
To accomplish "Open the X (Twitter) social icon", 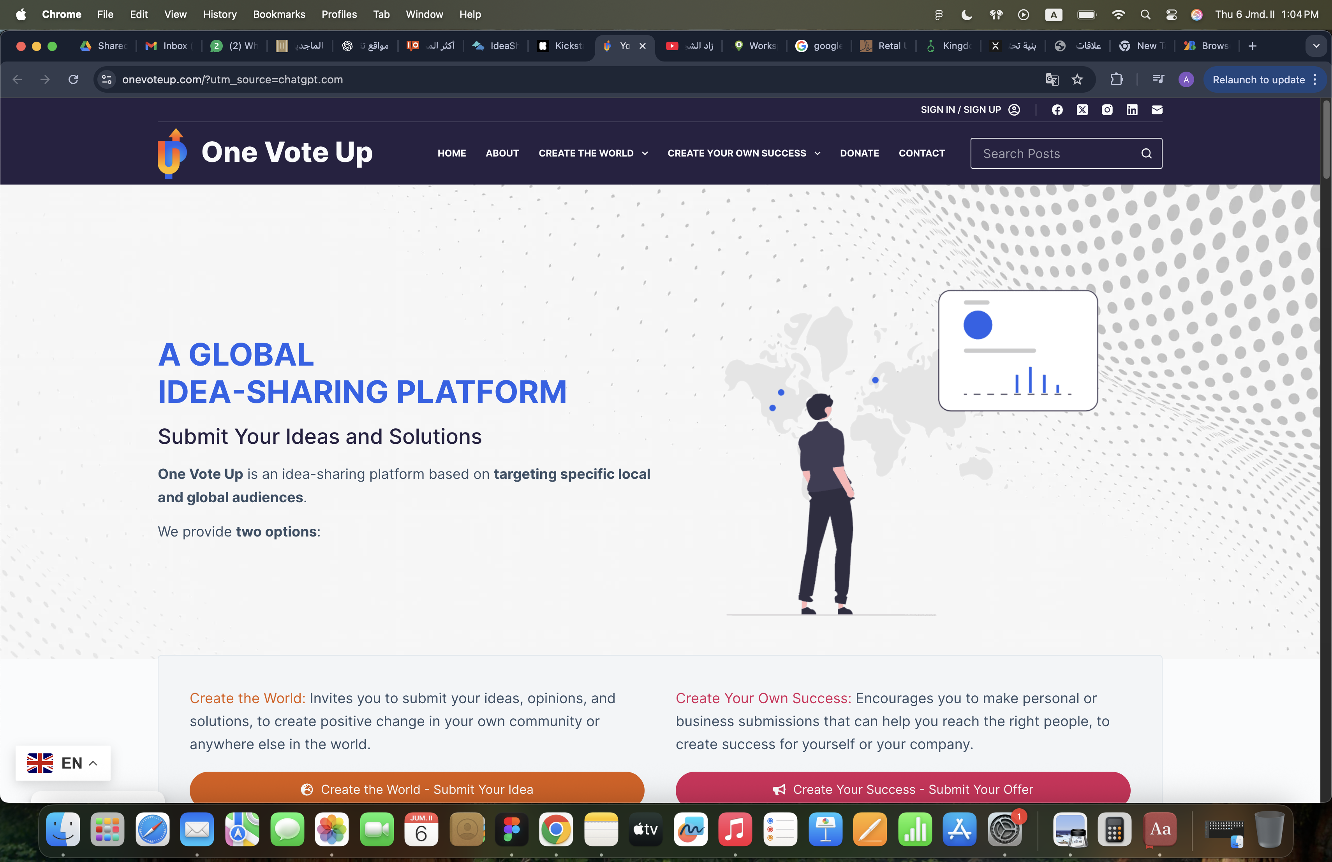I will (x=1082, y=110).
